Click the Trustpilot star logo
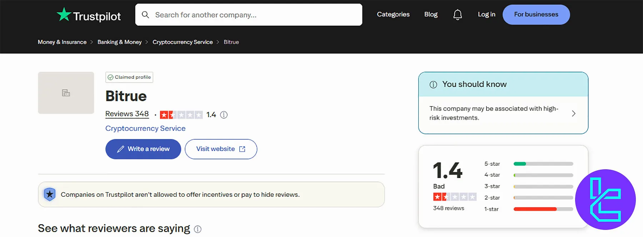 64,14
